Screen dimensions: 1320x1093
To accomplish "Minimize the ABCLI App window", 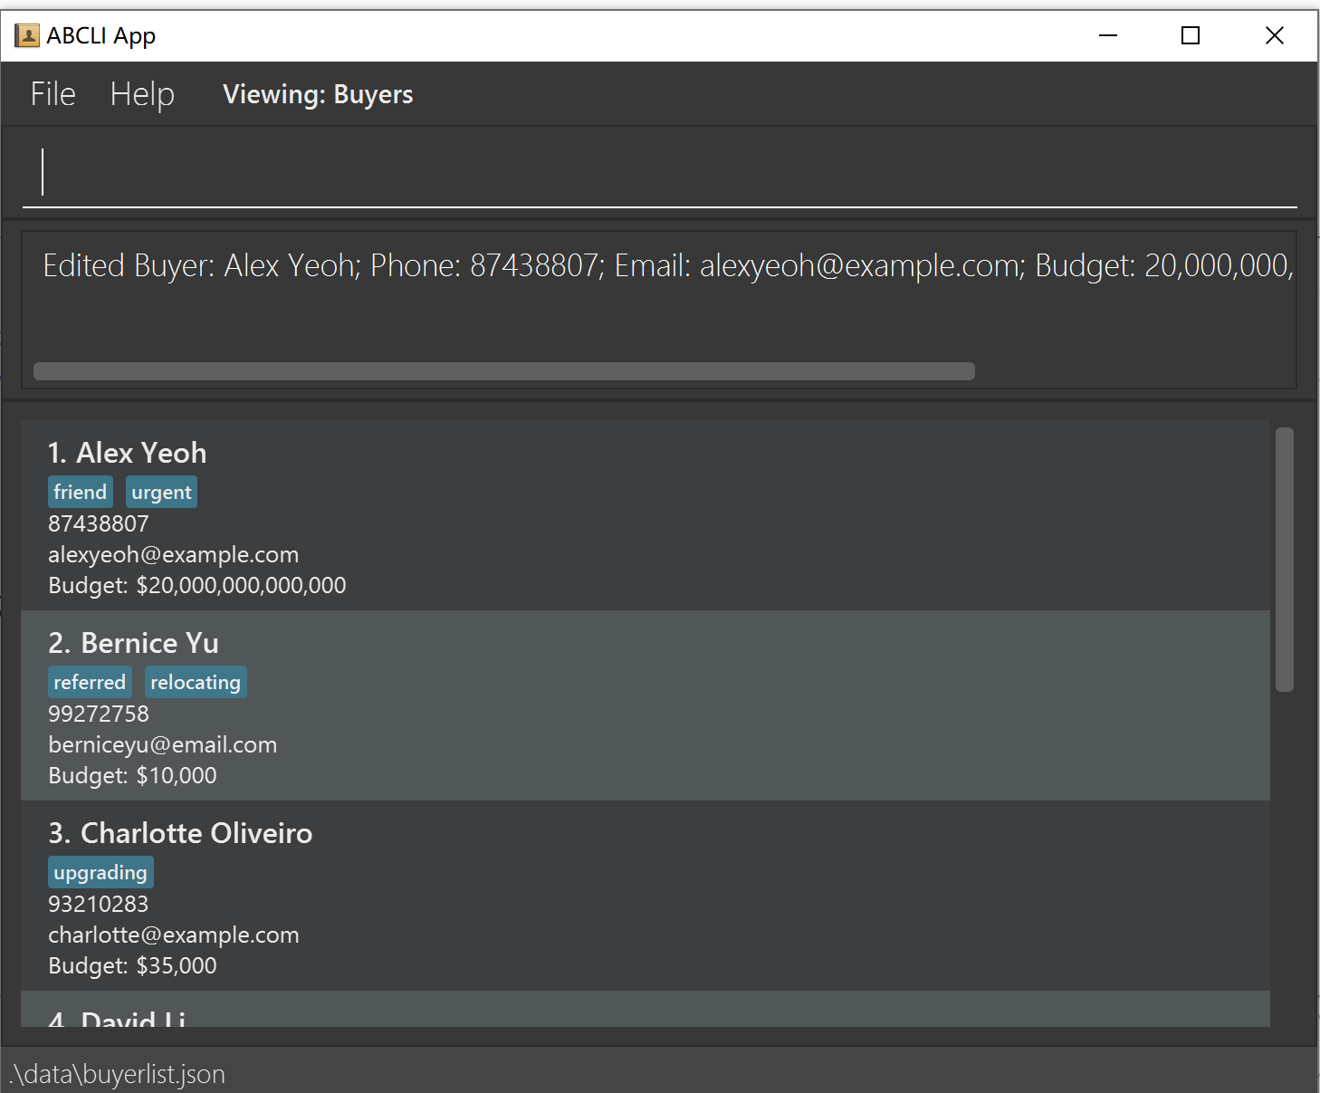I will click(x=1108, y=35).
